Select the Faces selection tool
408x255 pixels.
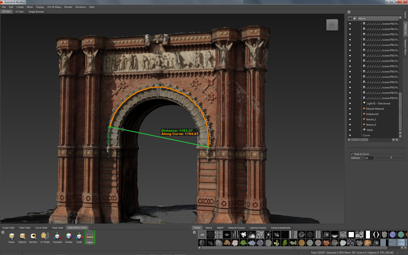click(11, 237)
